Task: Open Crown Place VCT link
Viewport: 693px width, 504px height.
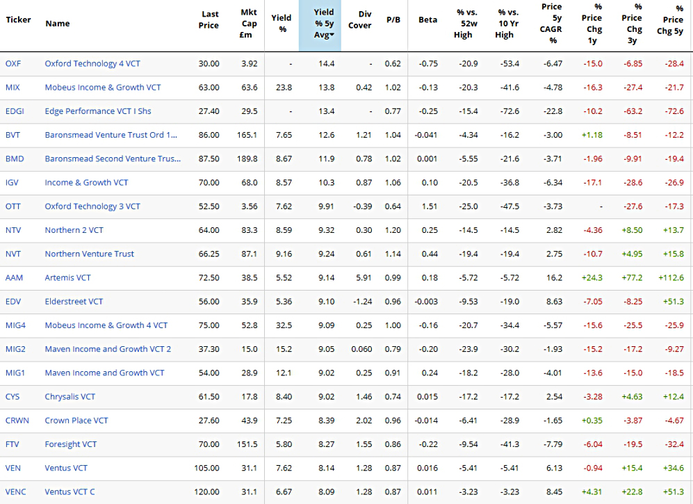Action: click(x=76, y=421)
